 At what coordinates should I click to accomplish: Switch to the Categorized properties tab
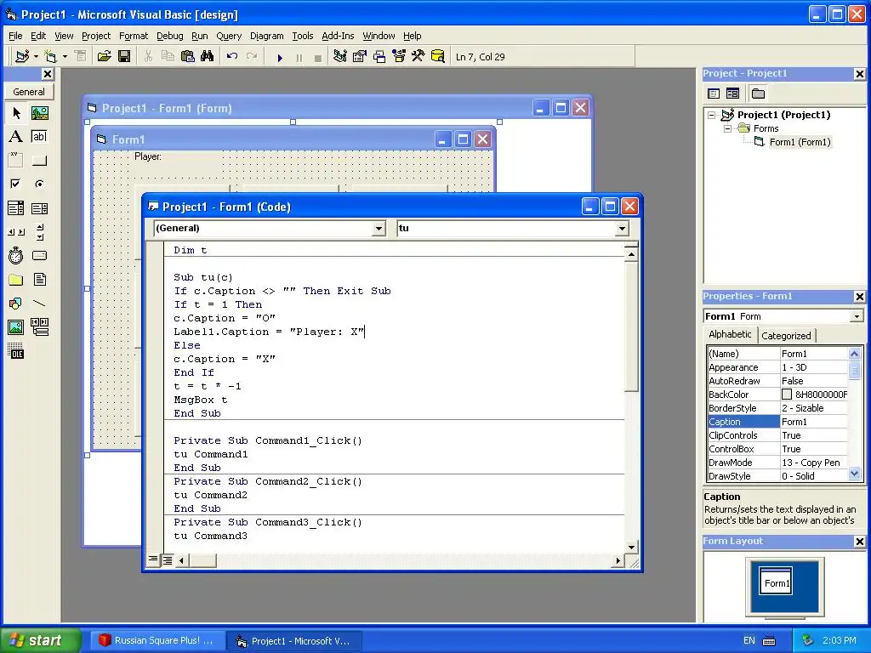point(786,335)
